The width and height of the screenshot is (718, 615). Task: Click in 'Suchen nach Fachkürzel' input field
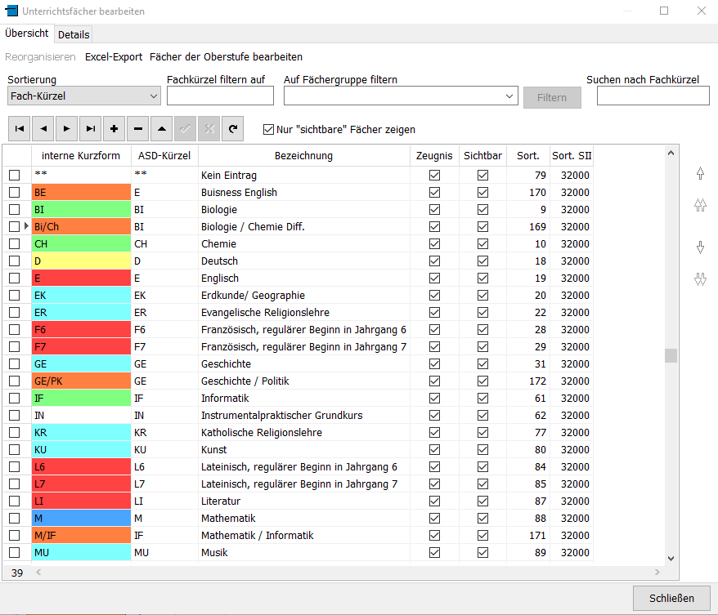[653, 96]
